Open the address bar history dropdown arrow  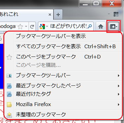point(26,27)
